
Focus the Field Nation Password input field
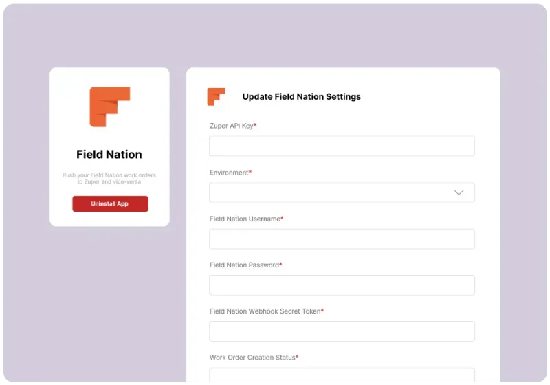pyautogui.click(x=342, y=285)
